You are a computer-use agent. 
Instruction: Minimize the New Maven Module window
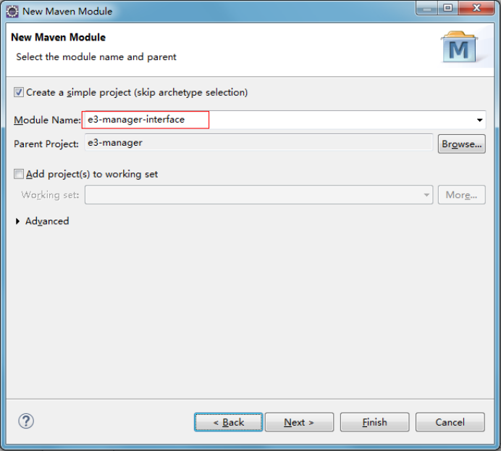(427, 8)
